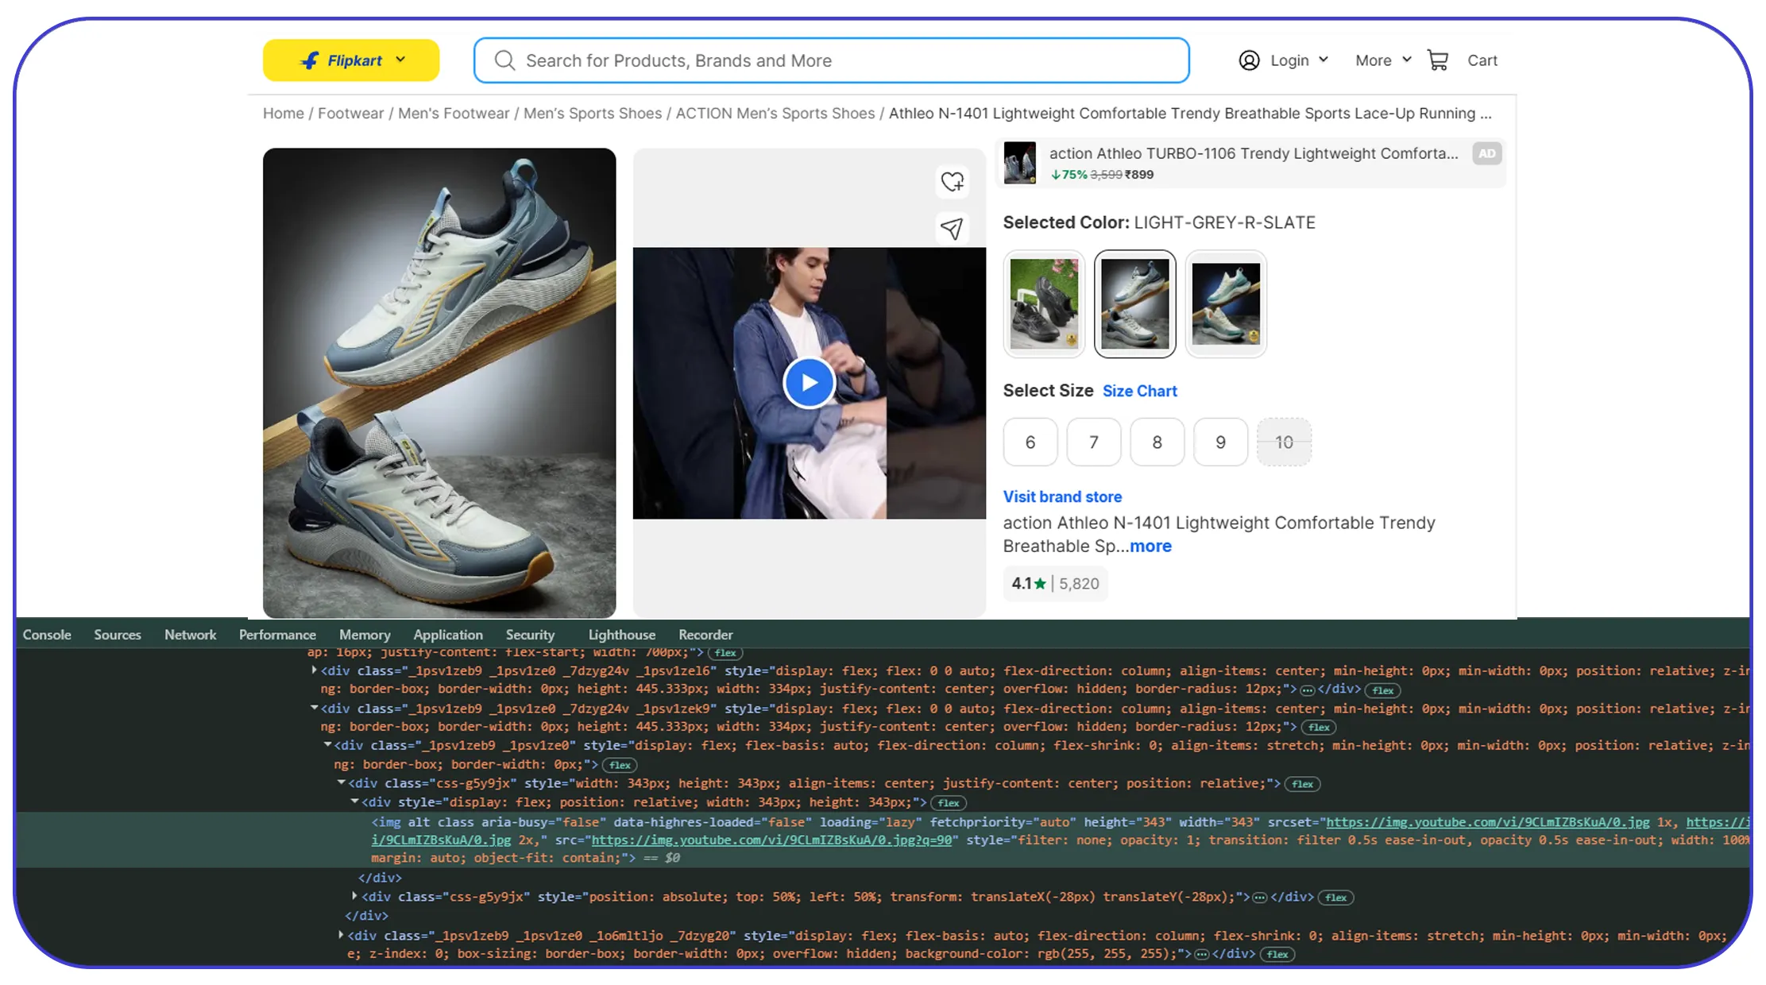Image resolution: width=1766 pixels, height=985 pixels.
Task: Add product to wishlist heart icon
Action: pos(952,182)
